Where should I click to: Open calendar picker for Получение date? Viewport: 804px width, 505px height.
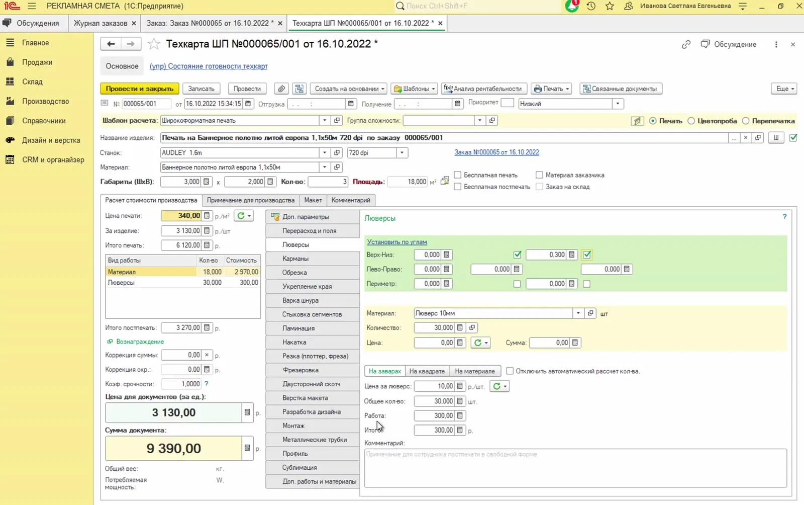point(457,104)
